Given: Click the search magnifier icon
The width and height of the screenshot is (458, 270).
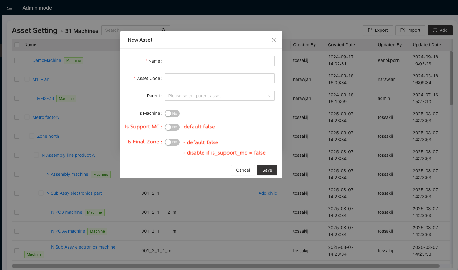Looking at the screenshot, I should (164, 30).
